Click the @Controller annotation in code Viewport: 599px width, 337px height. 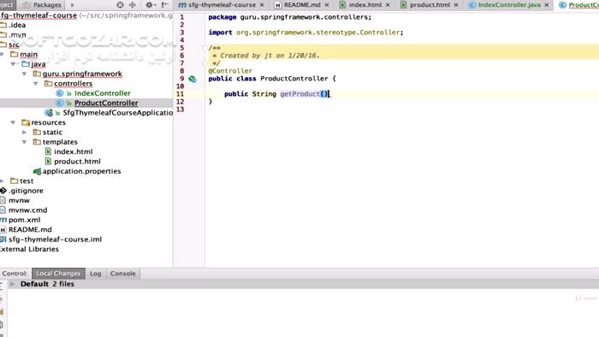coord(230,71)
